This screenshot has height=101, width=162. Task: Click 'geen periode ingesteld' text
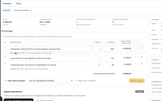83,25
